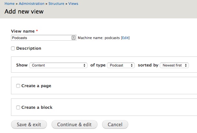Open the 'sorted by' Newest first dropdown
Image resolution: width=197 pixels, height=133 pixels.
(174, 65)
